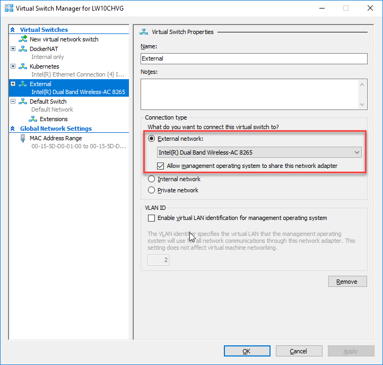This screenshot has height=365, width=383.
Task: Select the DockerNAT switch entry
Action: point(43,49)
